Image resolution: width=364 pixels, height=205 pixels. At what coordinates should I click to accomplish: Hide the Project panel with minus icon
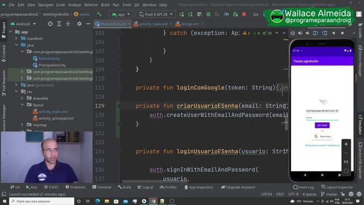(88, 24)
